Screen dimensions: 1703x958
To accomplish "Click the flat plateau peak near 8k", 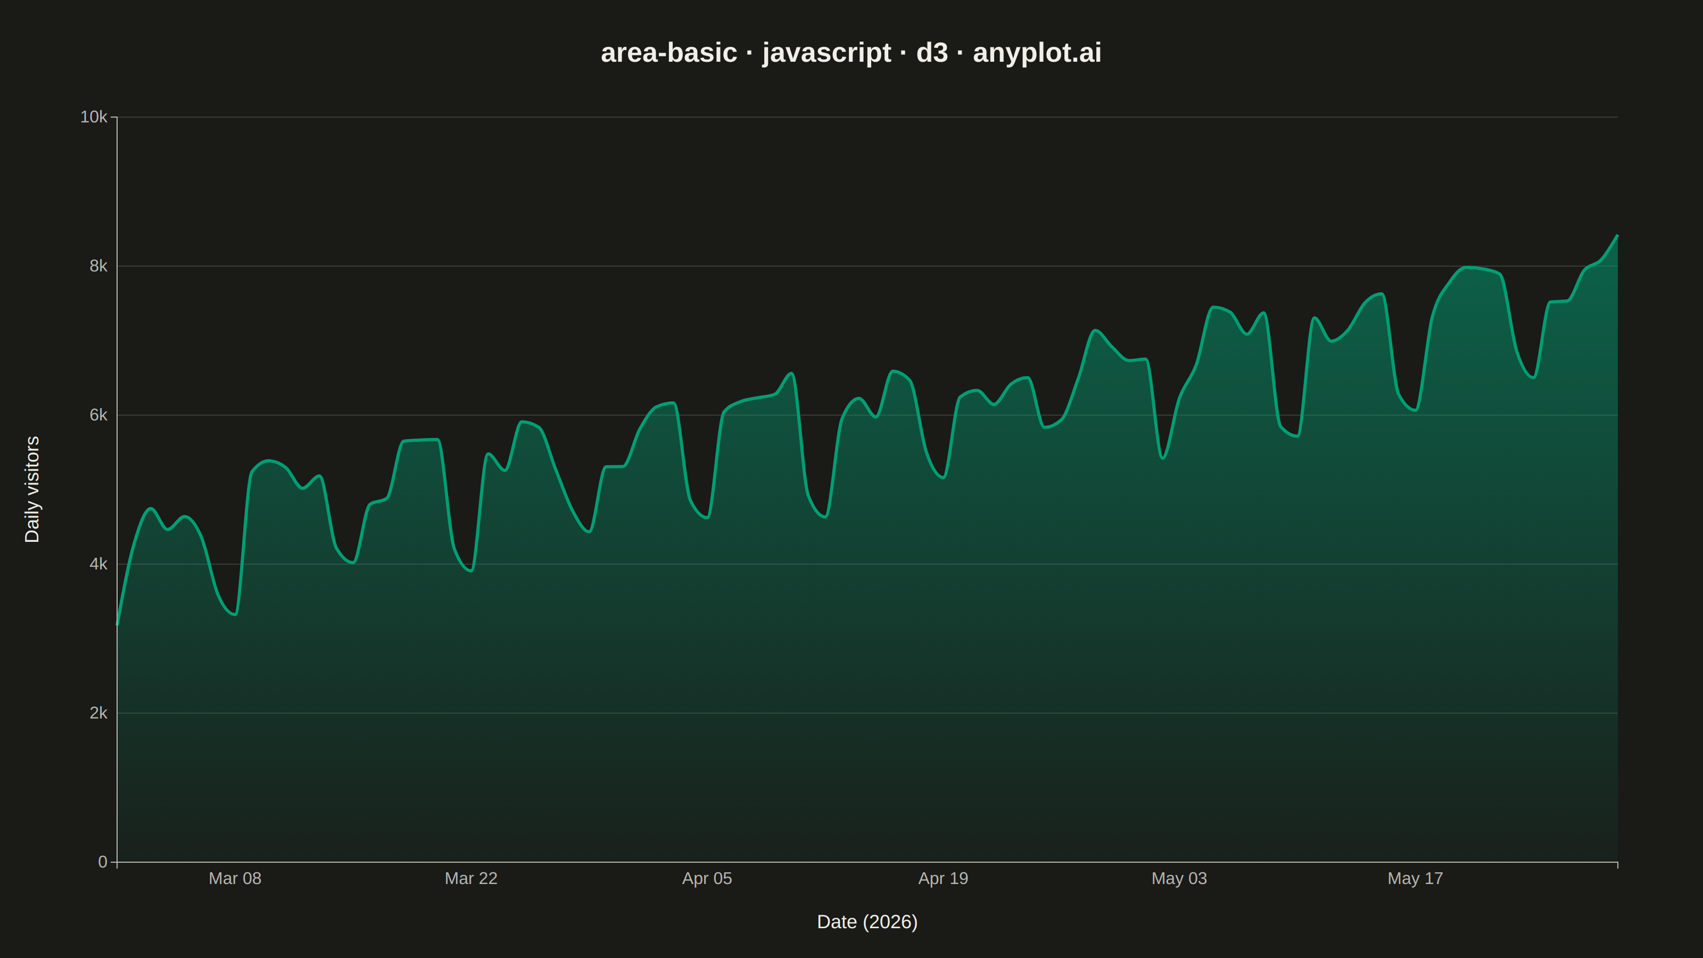I will point(1473,268).
